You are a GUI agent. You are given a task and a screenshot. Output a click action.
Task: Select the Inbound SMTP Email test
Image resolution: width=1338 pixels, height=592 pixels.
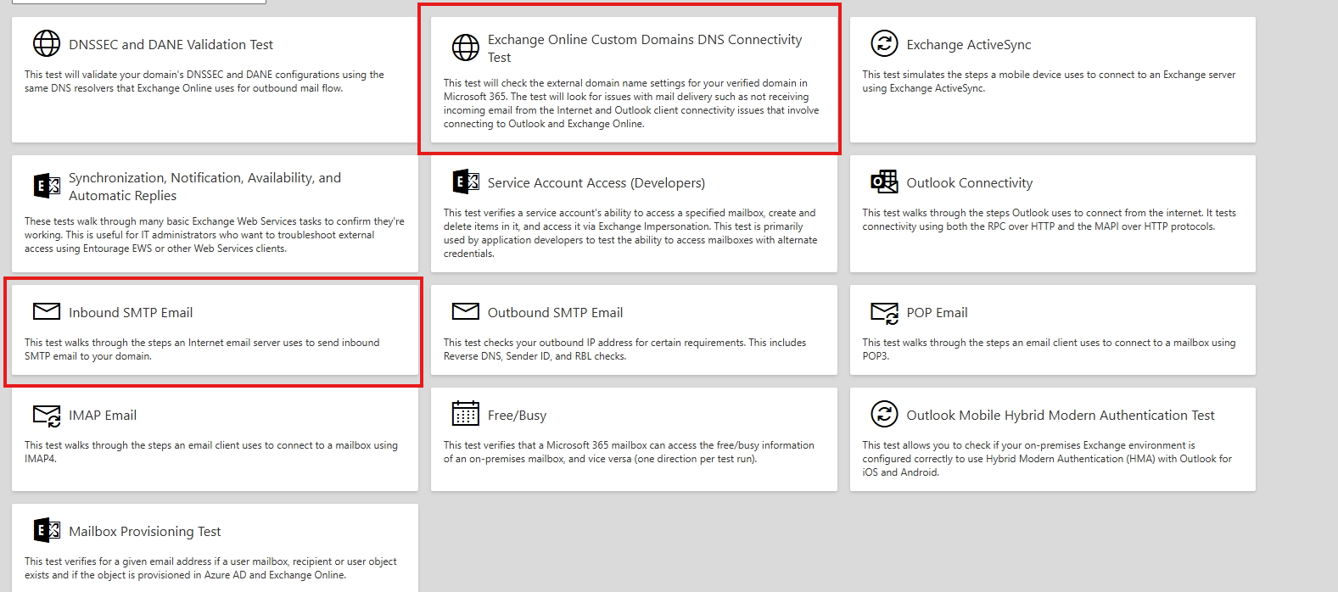point(131,312)
